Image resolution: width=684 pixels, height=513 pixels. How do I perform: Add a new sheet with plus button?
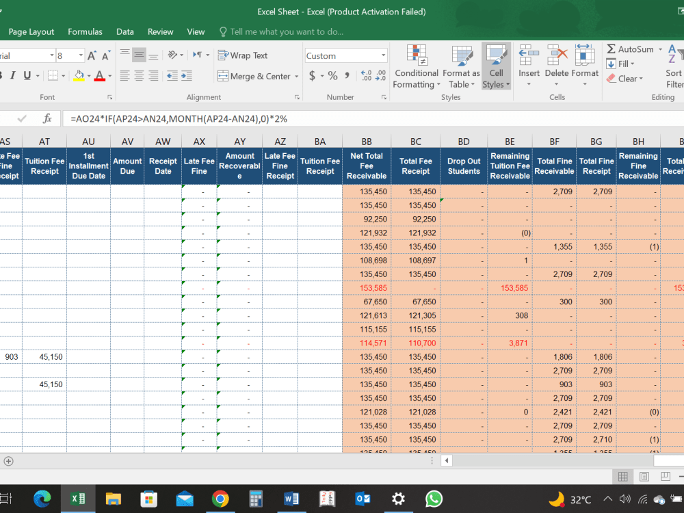8,461
